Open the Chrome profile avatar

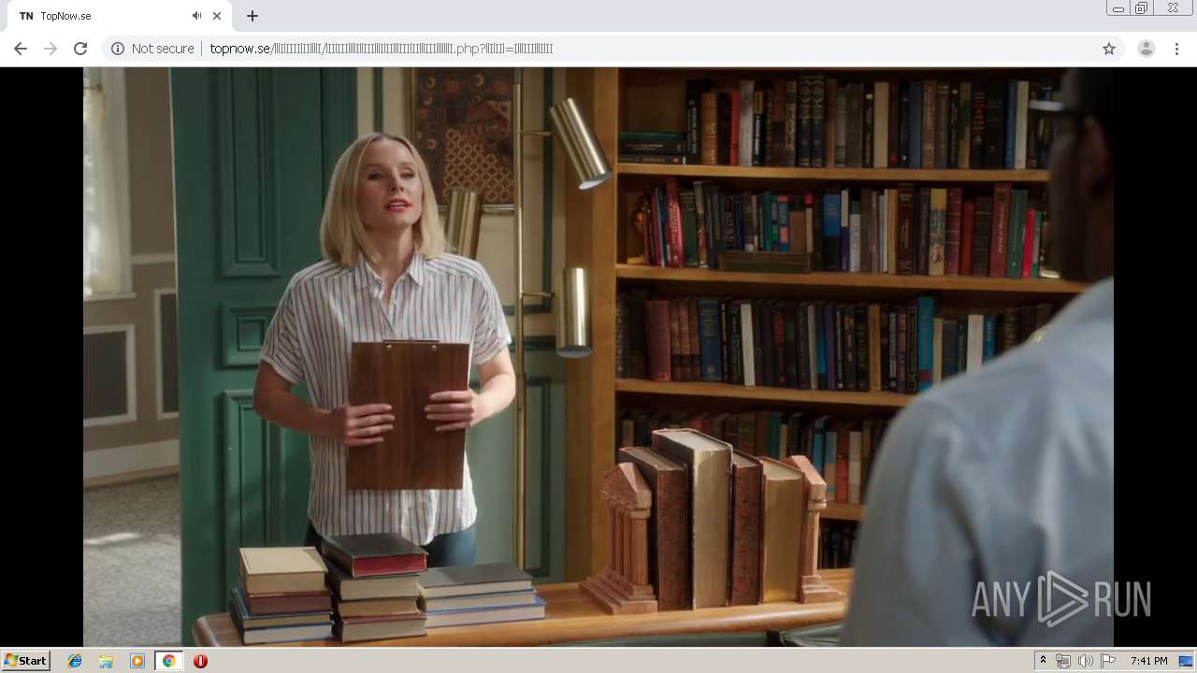[x=1146, y=49]
